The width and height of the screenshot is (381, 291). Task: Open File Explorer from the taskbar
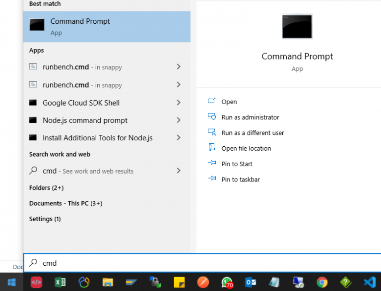coord(108,283)
